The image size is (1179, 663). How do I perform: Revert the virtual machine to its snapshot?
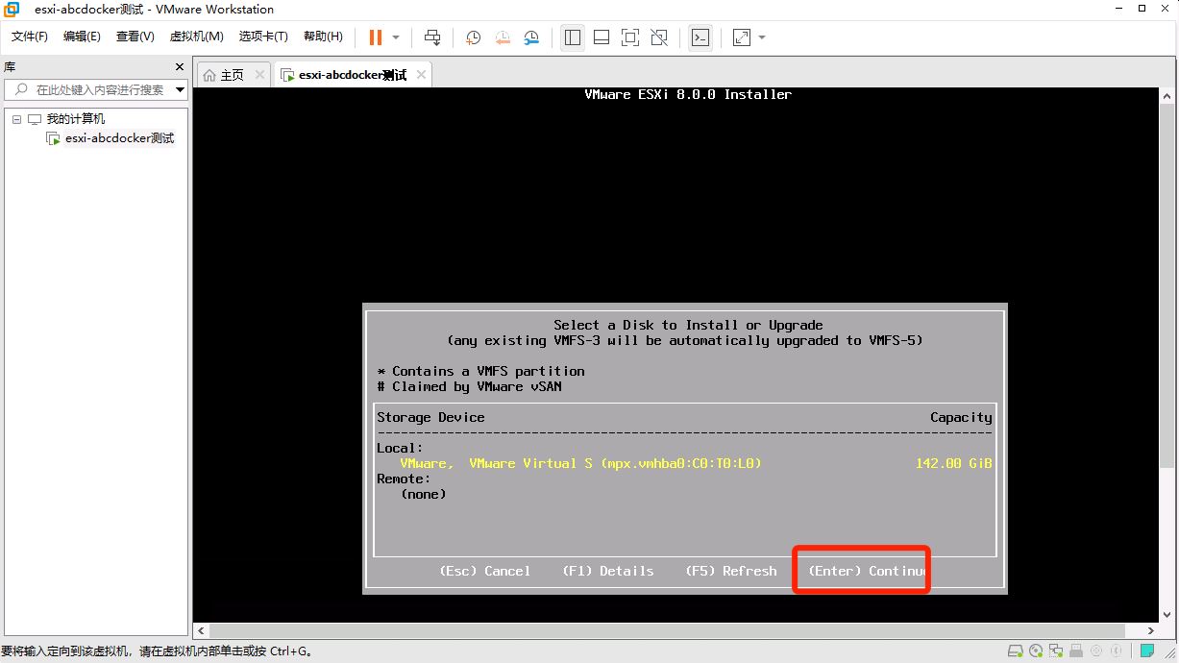coord(503,37)
